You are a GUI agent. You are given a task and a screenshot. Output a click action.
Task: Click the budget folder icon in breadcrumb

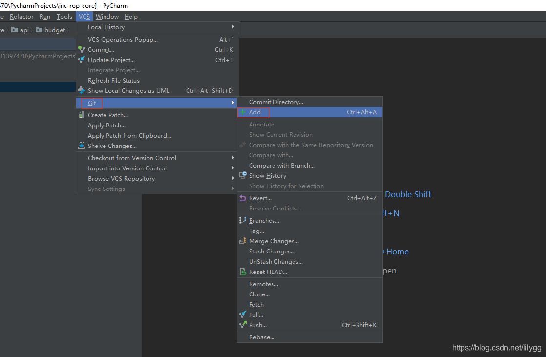(x=39, y=30)
